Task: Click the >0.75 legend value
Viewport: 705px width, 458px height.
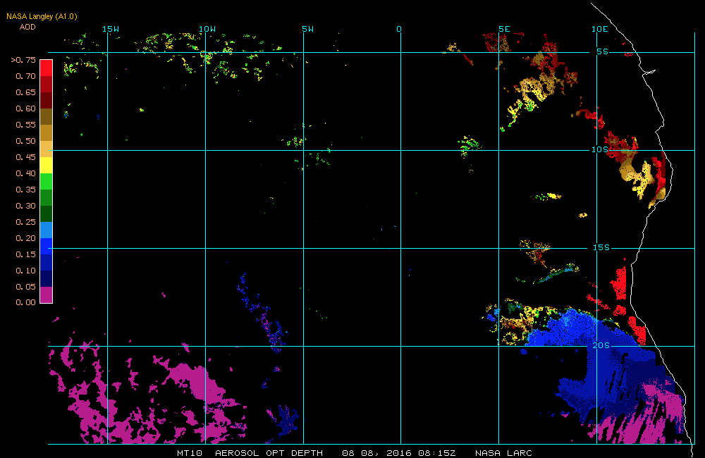Action: [23, 60]
